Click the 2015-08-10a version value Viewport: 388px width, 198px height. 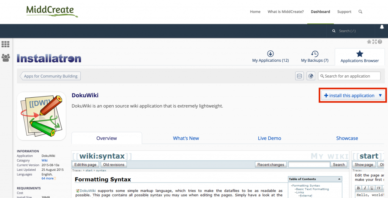[x=50, y=165]
